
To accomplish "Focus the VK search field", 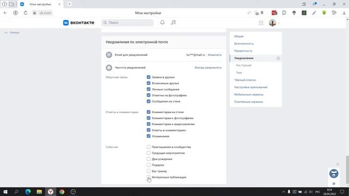I will 127,23.
